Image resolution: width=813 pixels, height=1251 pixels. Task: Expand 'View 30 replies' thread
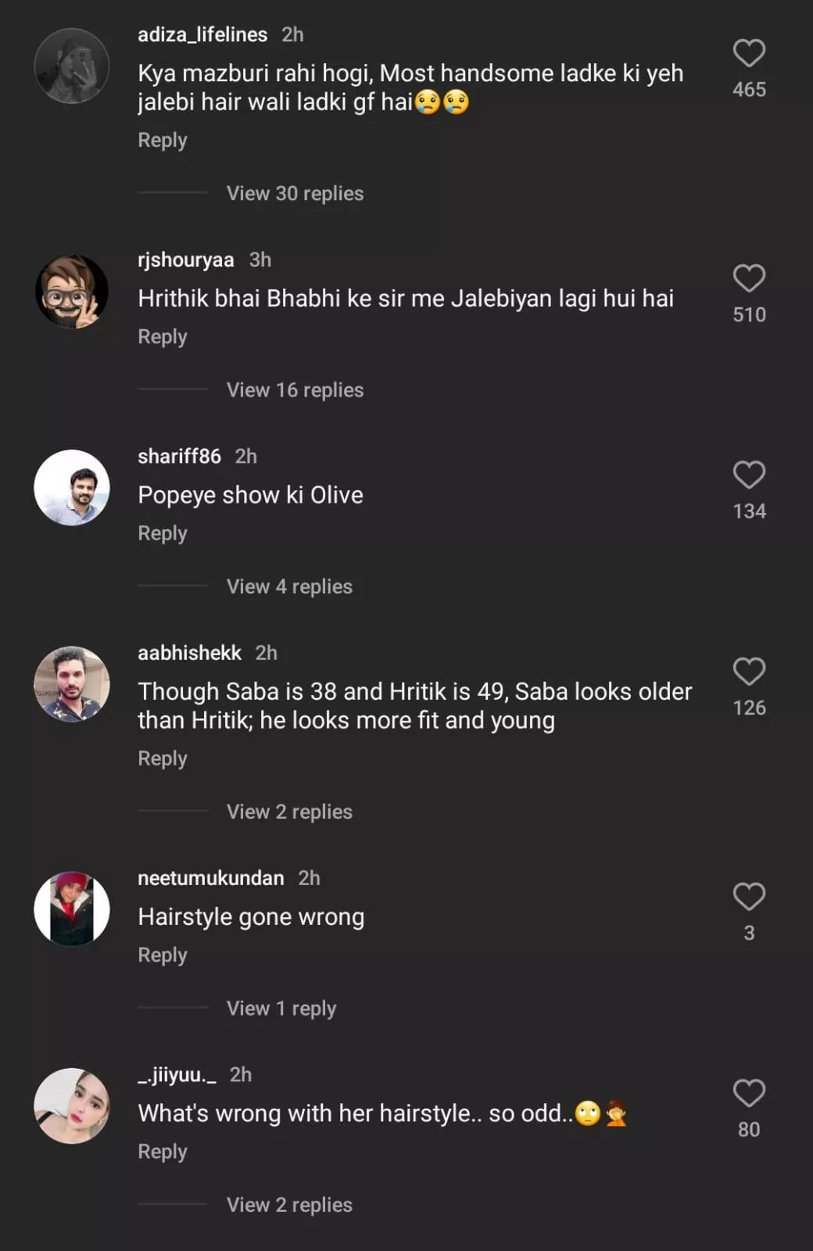[295, 193]
